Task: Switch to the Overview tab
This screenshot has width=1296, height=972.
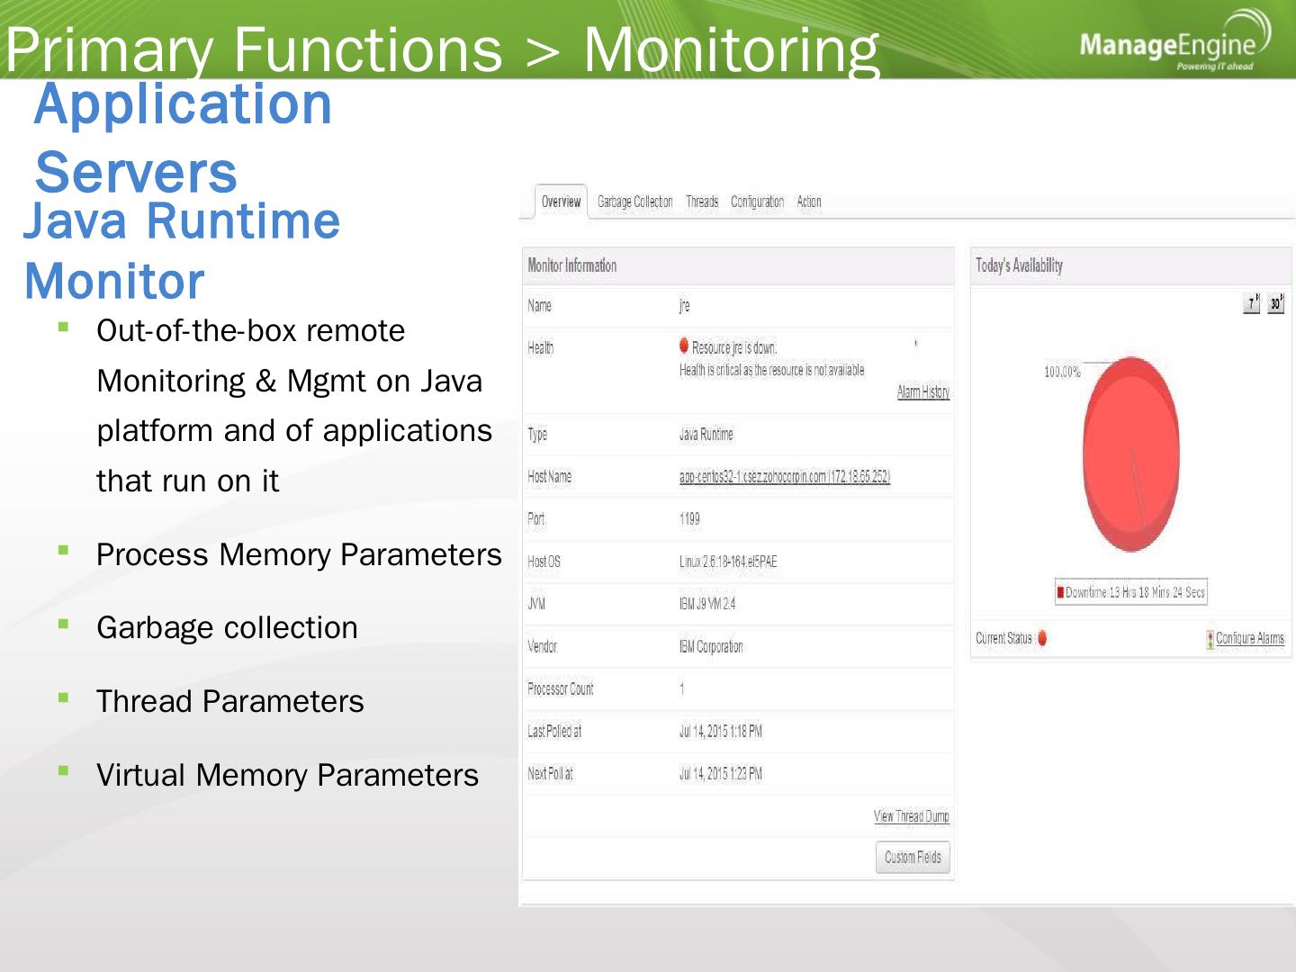Action: pyautogui.click(x=561, y=202)
